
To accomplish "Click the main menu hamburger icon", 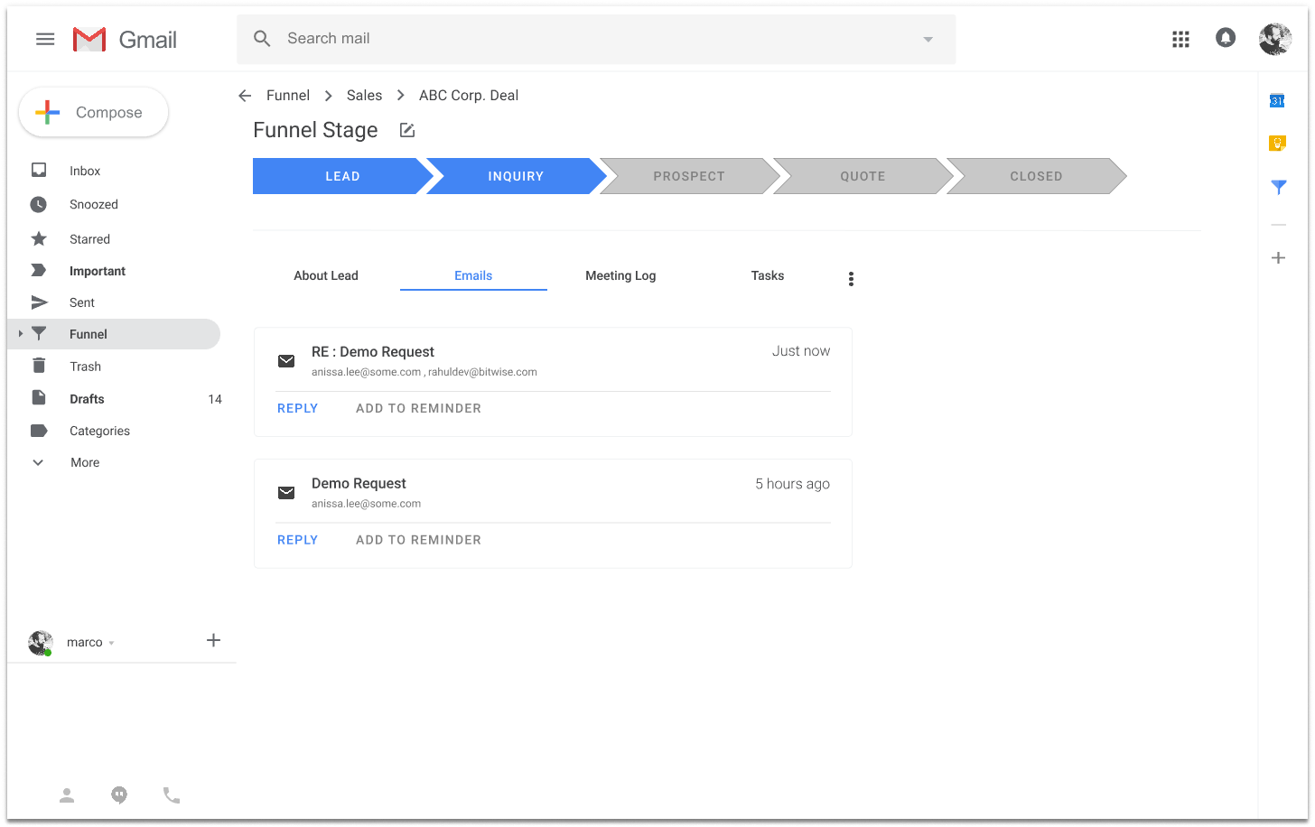I will tap(45, 39).
